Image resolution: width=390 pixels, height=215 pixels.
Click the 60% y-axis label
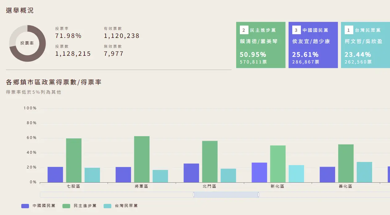pos(31,138)
